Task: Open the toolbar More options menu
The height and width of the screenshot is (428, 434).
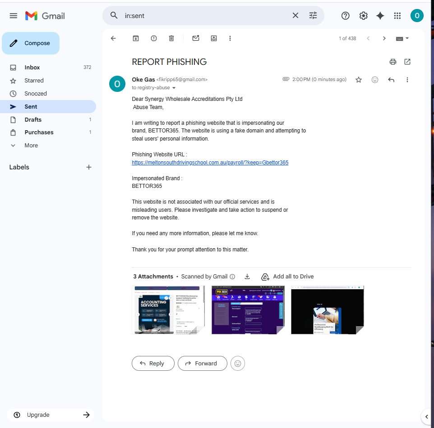Action: 230,38
